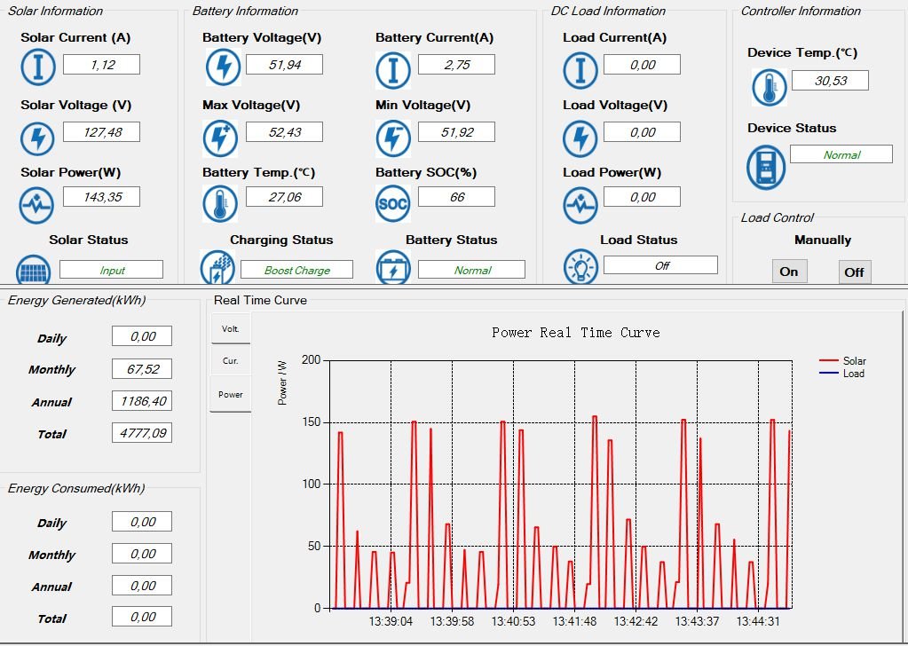Click the Battery Status icon
The image size is (908, 646).
tap(393, 267)
